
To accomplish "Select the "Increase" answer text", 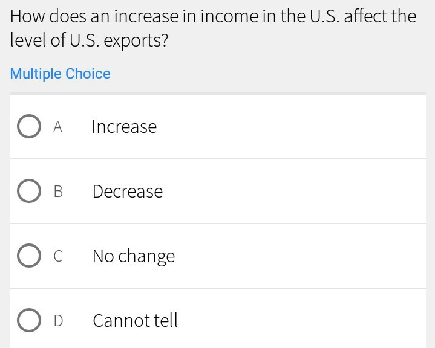I will 124,127.
